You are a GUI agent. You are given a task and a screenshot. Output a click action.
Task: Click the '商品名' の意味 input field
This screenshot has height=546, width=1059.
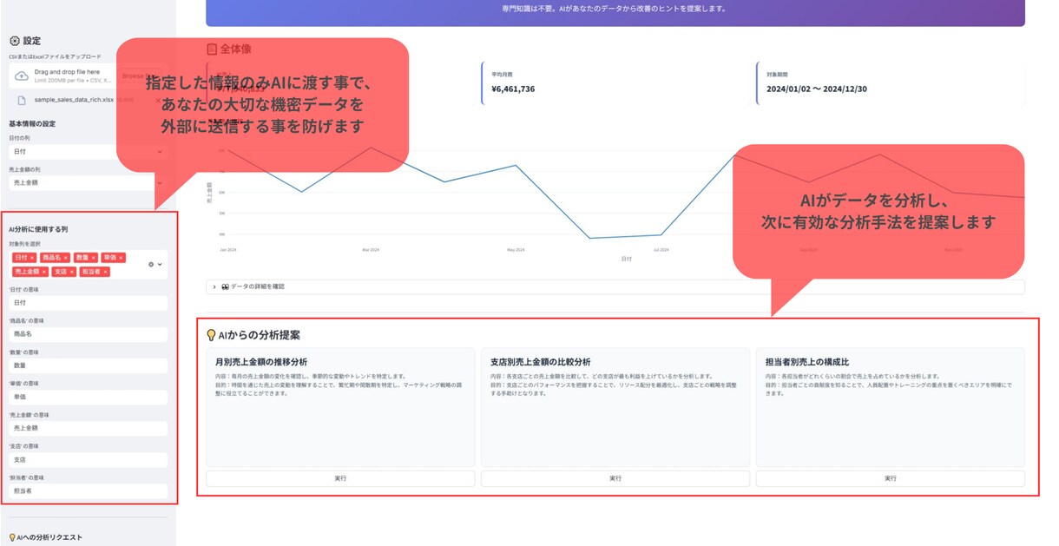[88, 334]
